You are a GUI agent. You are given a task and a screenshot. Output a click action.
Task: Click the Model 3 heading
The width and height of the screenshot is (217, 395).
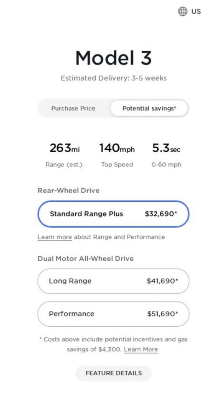point(114,58)
